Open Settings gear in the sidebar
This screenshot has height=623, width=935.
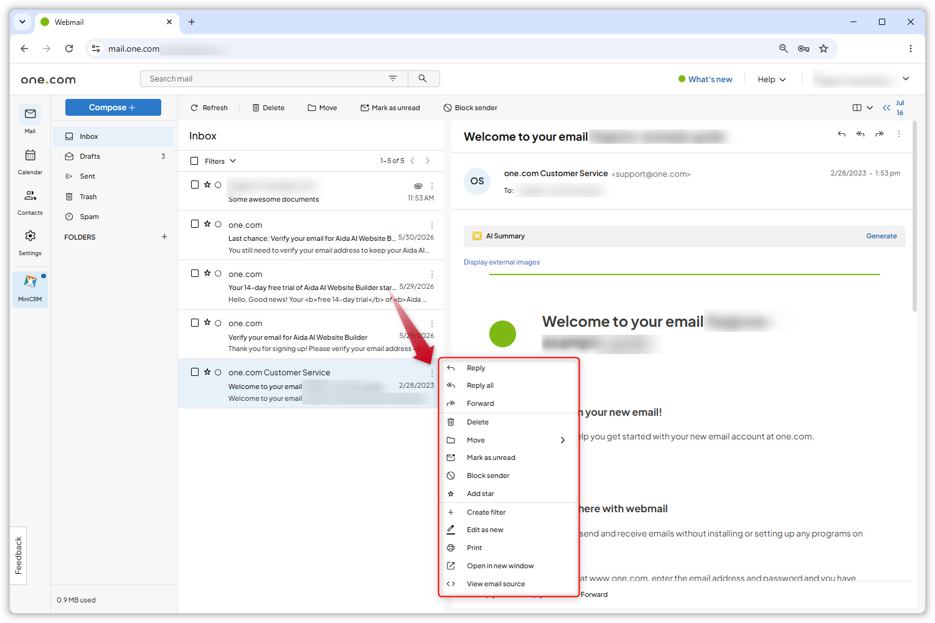(x=30, y=242)
